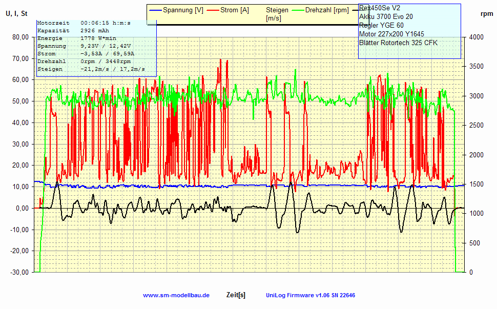Click the 3500 rpm axis label
Viewport: 497px width, 309px height.
[x=477, y=67]
